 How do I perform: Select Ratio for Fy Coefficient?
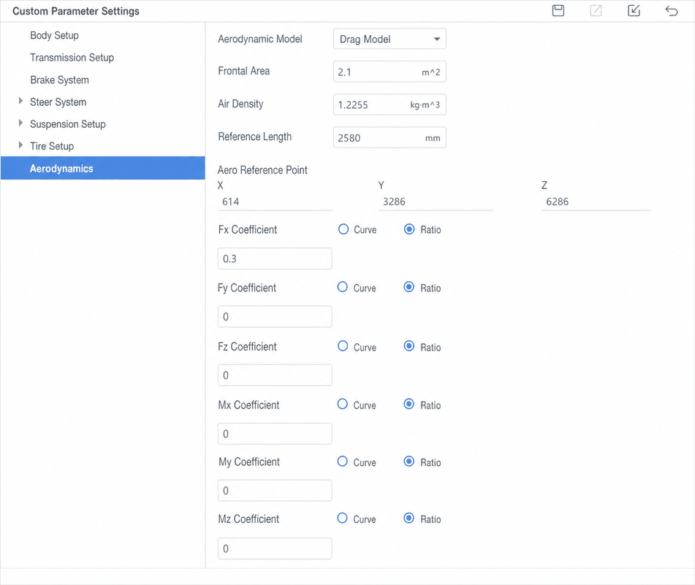[409, 287]
